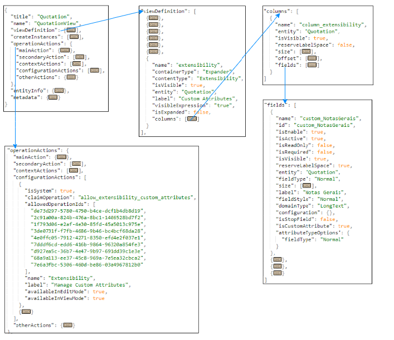The width and height of the screenshot is (394, 340).
Task: Click the "Custom Attributes" label value
Action: [x=207, y=98]
